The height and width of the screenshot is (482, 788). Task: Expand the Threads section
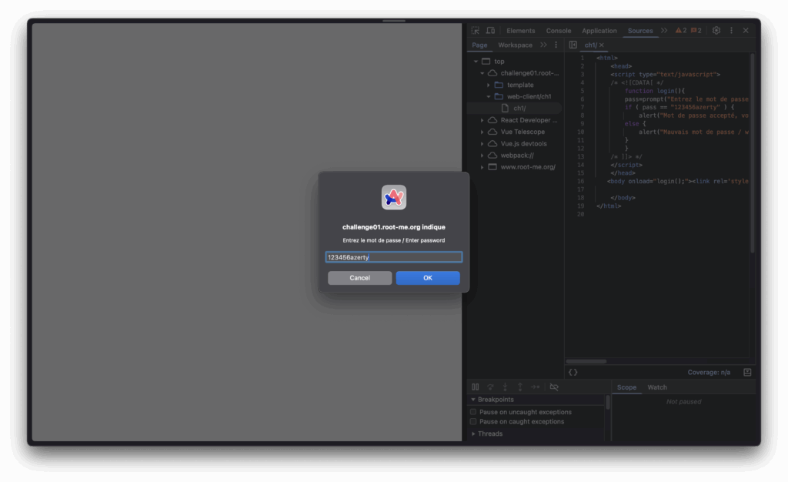click(x=473, y=434)
